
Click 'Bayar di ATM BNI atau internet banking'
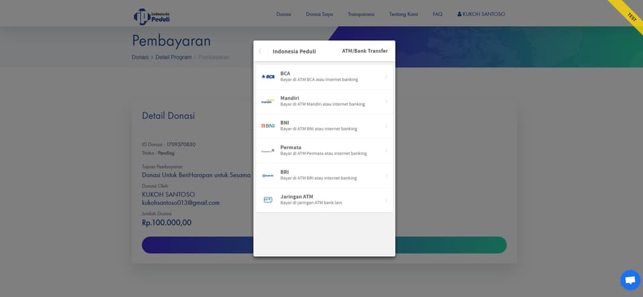coord(319,128)
